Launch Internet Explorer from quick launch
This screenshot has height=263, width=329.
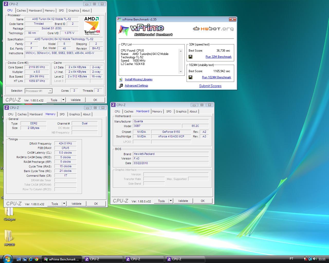(x=31, y=259)
